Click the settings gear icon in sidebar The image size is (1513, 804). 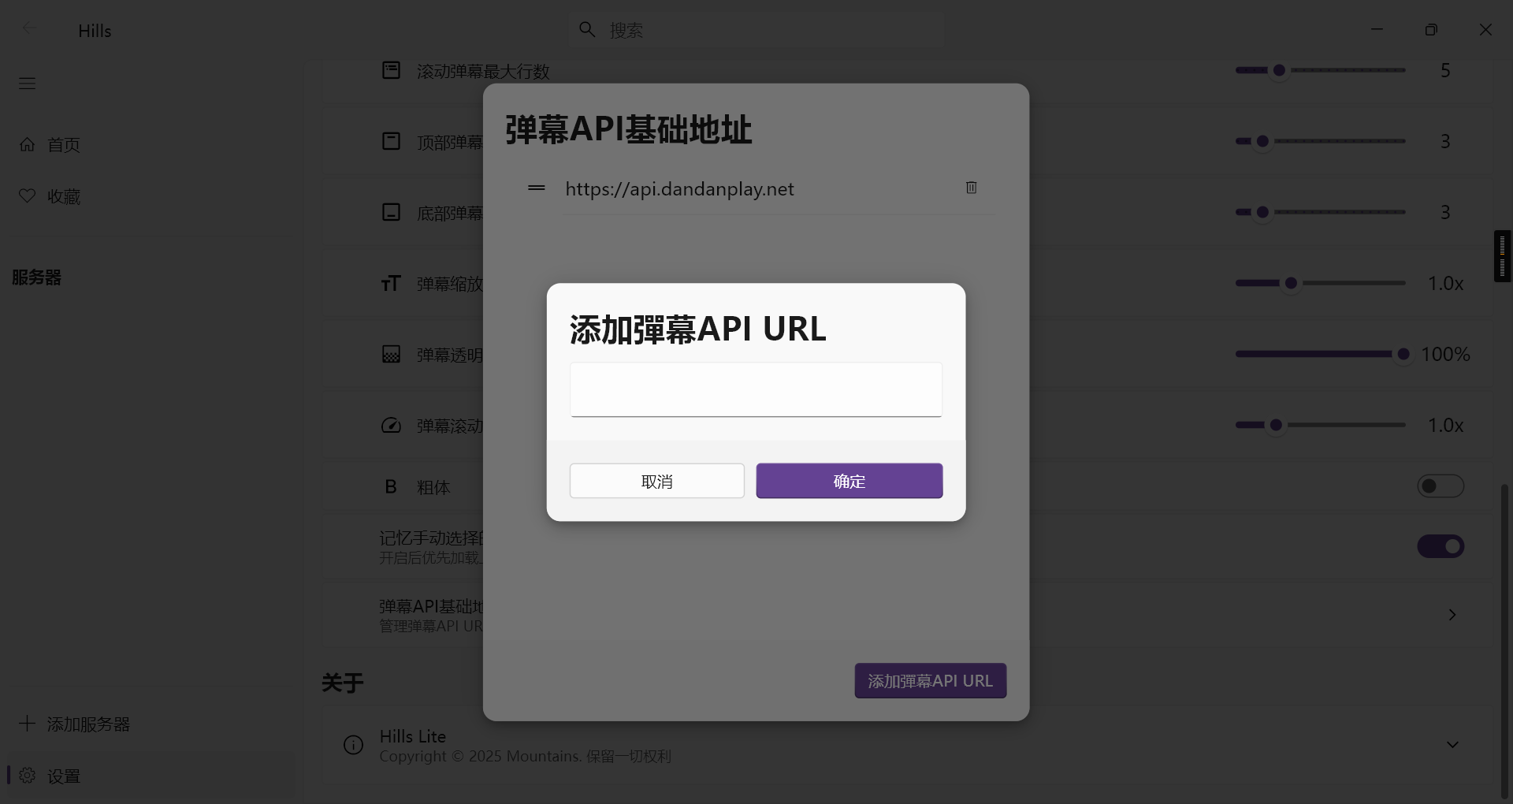click(x=27, y=776)
